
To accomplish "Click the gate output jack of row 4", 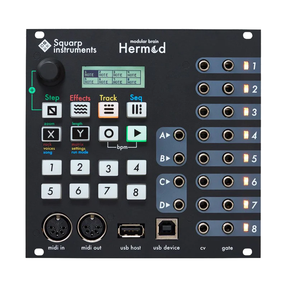I will tap(228, 135).
